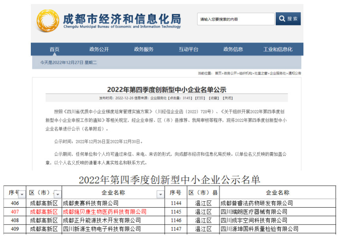This screenshot has height=236, width=339.
Task: Select cell 四川瑞朗医疗器械有限公司
Action: pos(254,212)
